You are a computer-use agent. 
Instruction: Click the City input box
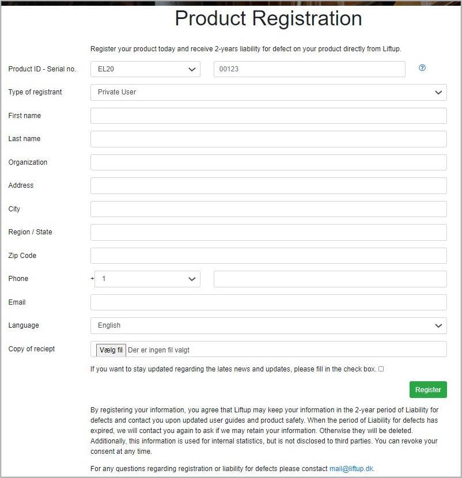pyautogui.click(x=268, y=209)
